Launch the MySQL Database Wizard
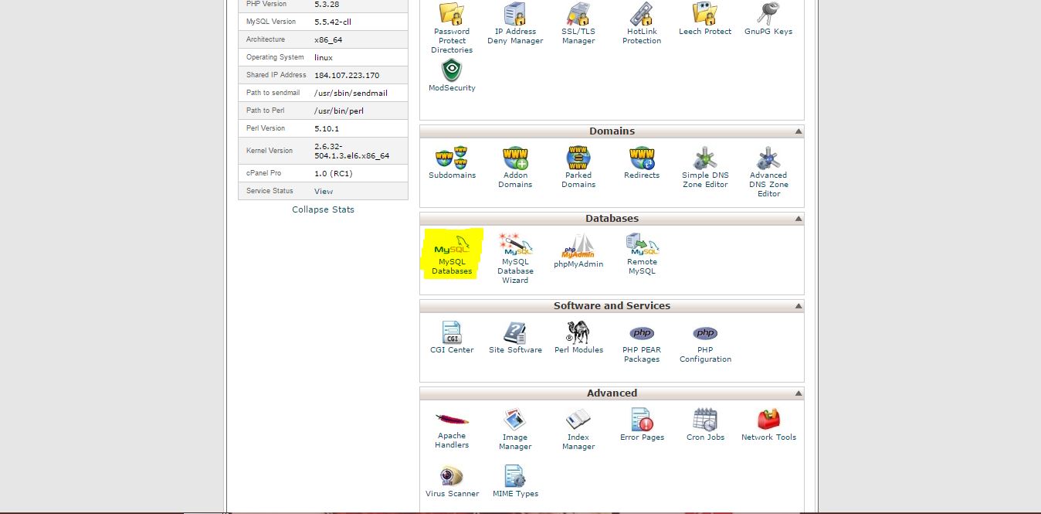The height and width of the screenshot is (514, 1041). coord(515,259)
